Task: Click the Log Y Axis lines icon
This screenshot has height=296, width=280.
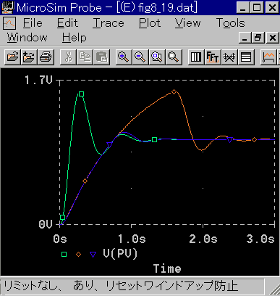Action: click(x=246, y=57)
